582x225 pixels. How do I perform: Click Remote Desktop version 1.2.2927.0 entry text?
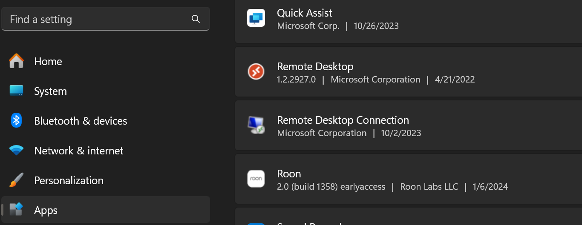pos(296,80)
